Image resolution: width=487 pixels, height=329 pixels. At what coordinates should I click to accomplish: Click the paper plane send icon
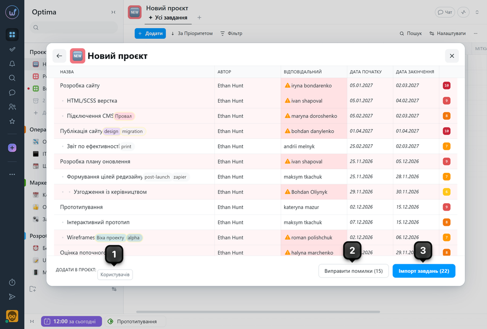pos(12,297)
